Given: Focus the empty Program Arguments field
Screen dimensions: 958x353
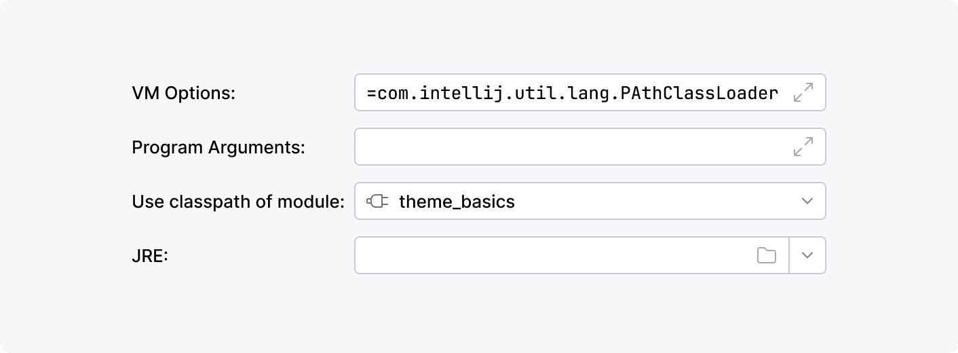Looking at the screenshot, I should coord(590,147).
